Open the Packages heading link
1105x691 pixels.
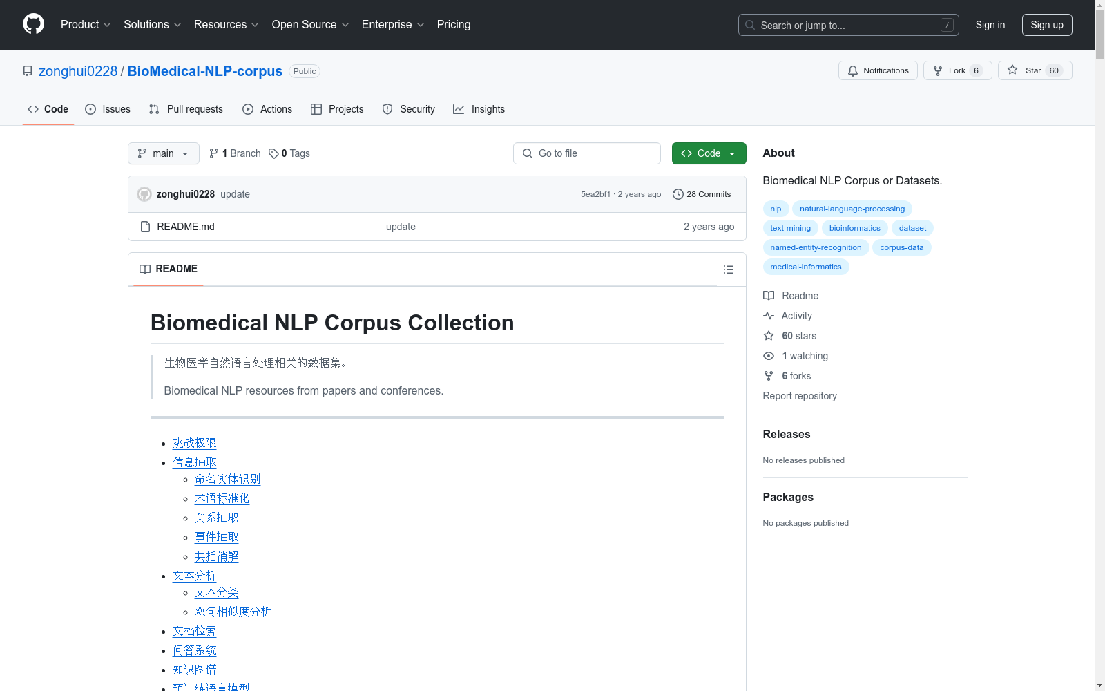point(788,497)
